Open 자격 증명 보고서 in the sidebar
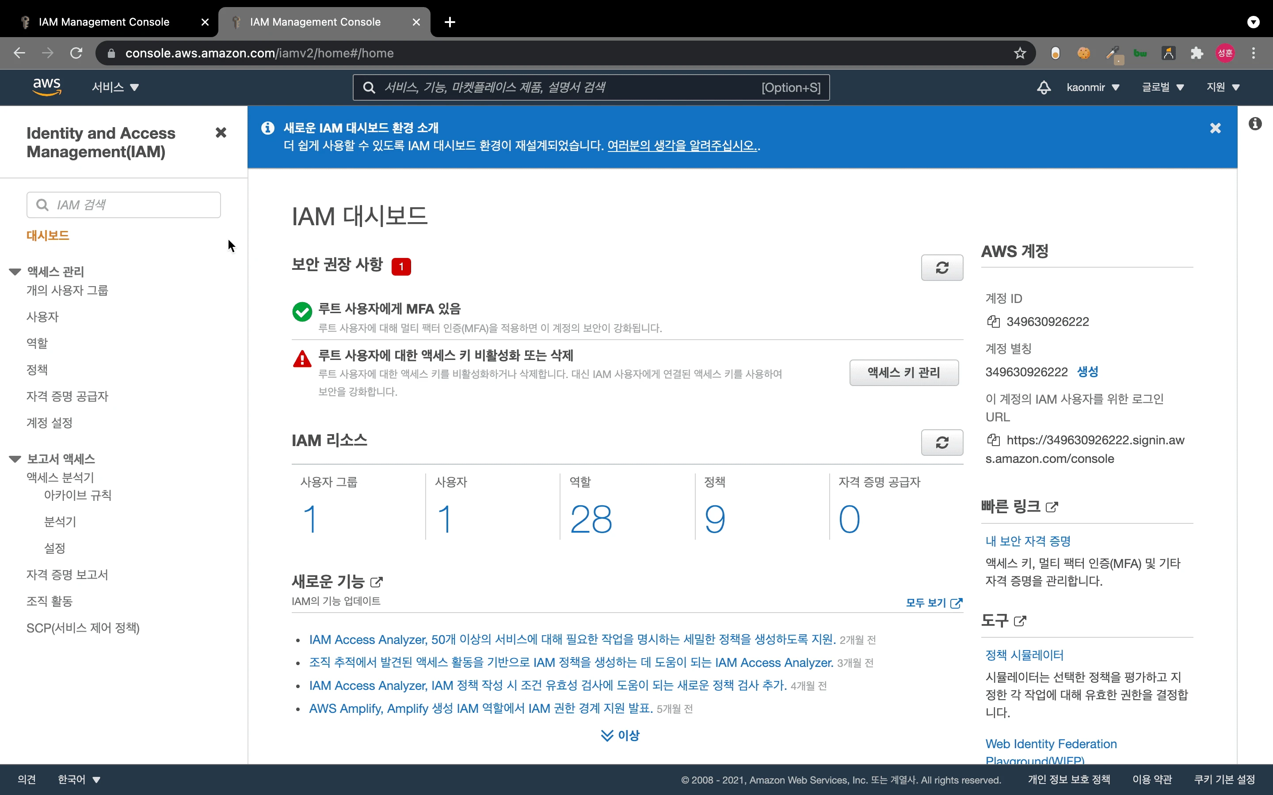Image resolution: width=1273 pixels, height=795 pixels. tap(67, 575)
